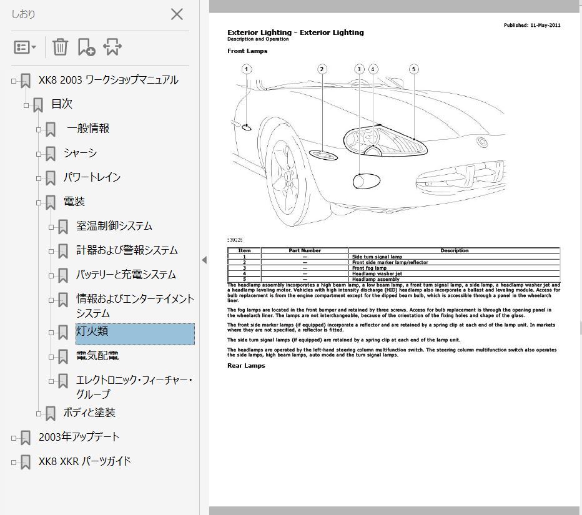Open the 電気配電 bookmark
This screenshot has height=515, width=582.
97,356
